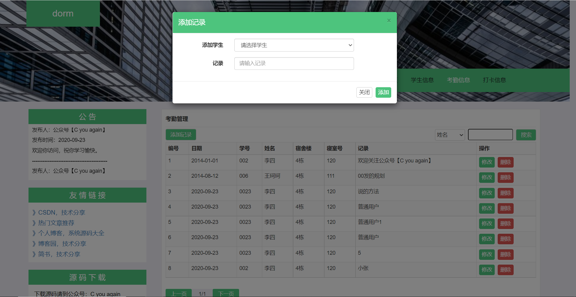Click 修改 for record number 6
The image size is (576, 297).
tap(487, 239)
